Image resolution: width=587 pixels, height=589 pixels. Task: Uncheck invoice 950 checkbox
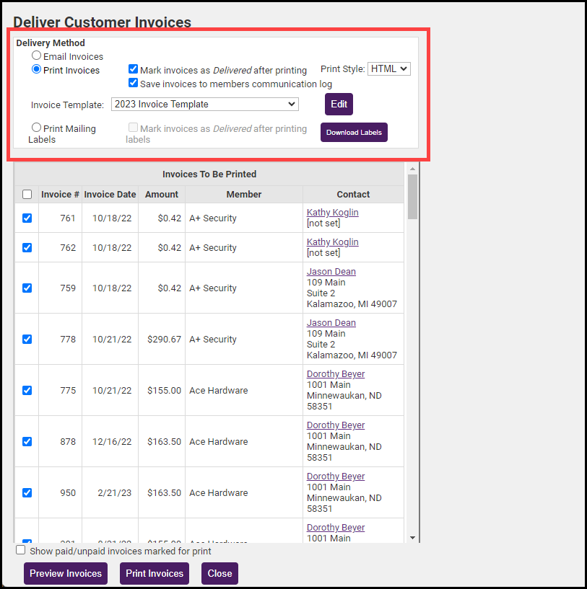coord(27,492)
